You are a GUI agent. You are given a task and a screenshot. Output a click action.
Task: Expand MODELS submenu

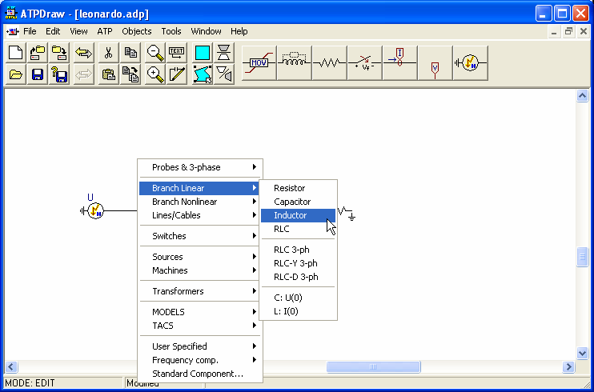[199, 313]
